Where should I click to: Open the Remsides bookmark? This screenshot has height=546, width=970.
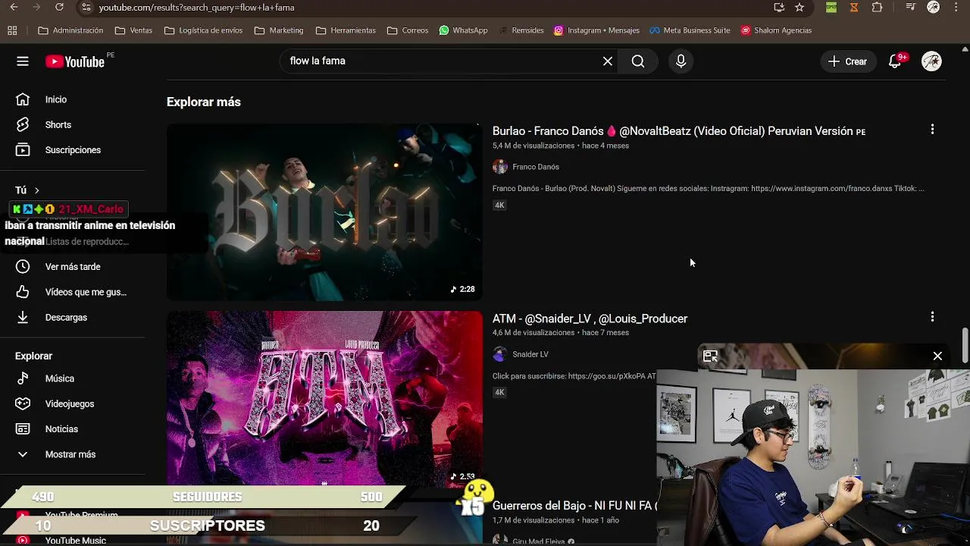pyautogui.click(x=521, y=30)
